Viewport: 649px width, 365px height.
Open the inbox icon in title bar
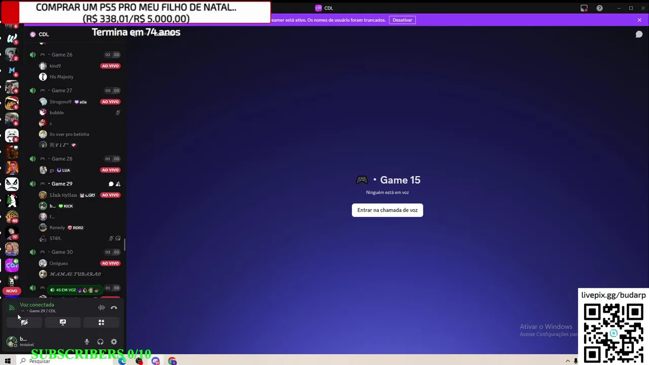coord(584,8)
